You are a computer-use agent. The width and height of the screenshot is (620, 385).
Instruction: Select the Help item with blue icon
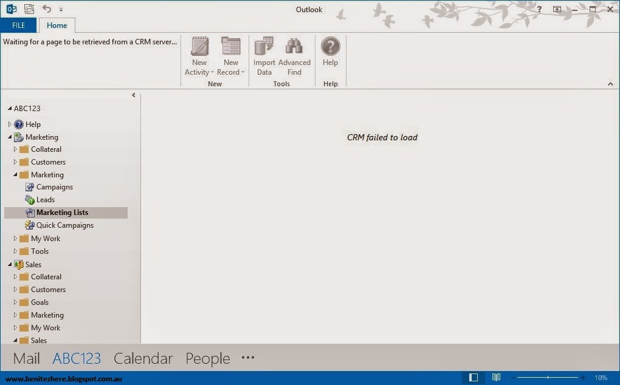(27, 124)
